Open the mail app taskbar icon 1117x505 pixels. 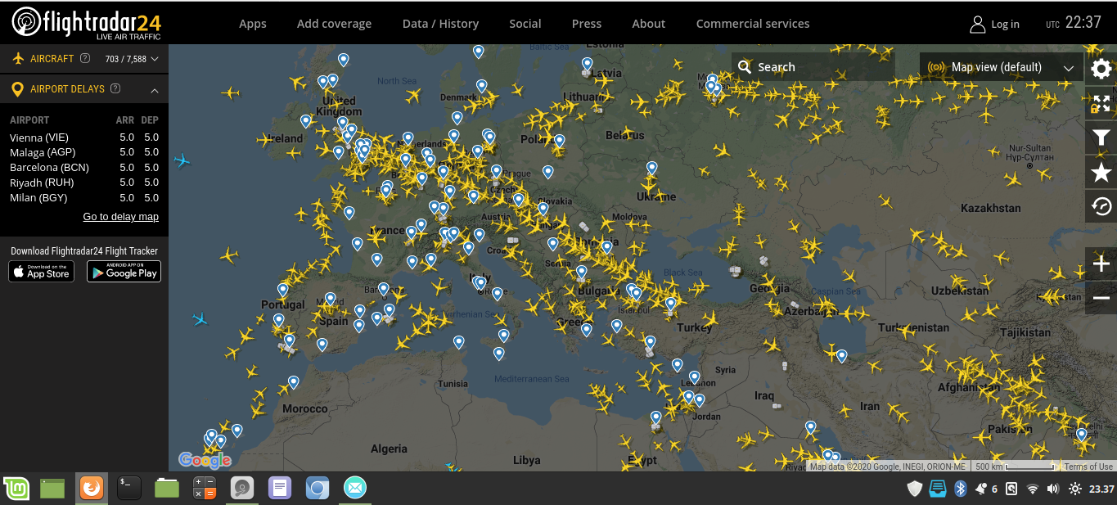(355, 489)
